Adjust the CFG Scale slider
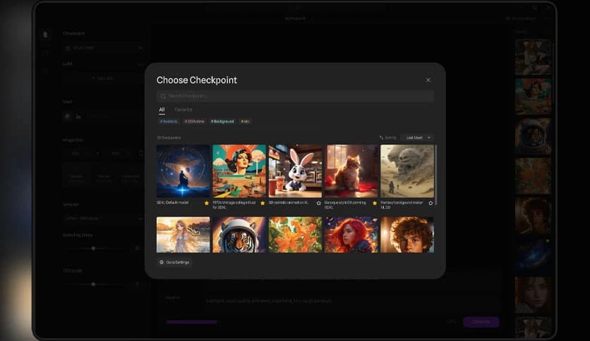 pyautogui.click(x=93, y=285)
